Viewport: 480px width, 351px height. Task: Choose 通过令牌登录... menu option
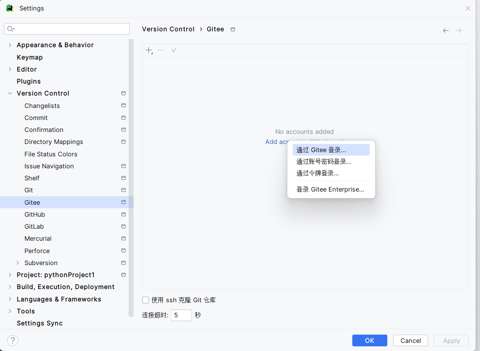coord(331,173)
